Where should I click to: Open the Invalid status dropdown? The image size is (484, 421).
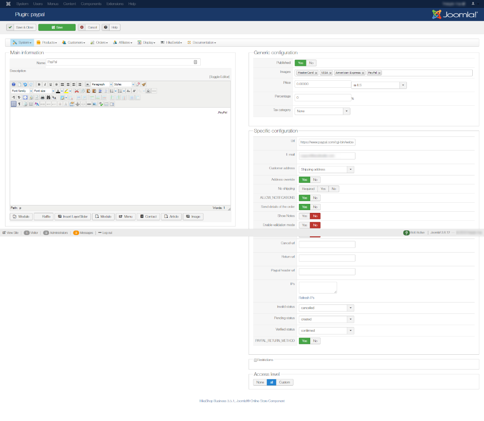pos(327,308)
